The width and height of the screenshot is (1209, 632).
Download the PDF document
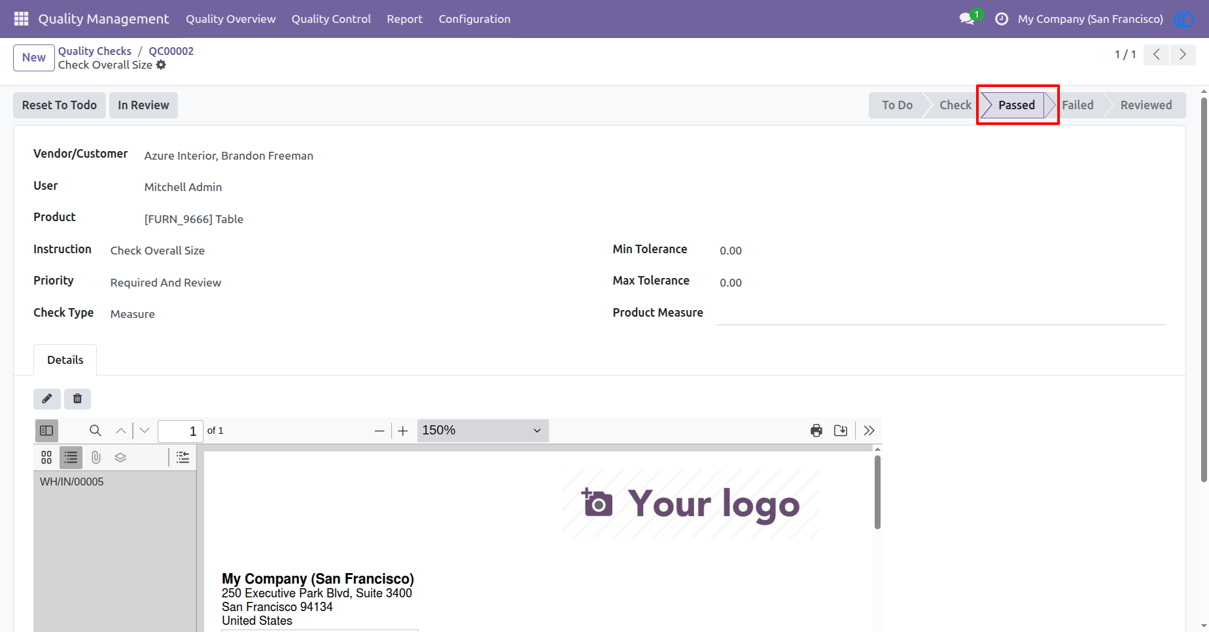point(841,430)
